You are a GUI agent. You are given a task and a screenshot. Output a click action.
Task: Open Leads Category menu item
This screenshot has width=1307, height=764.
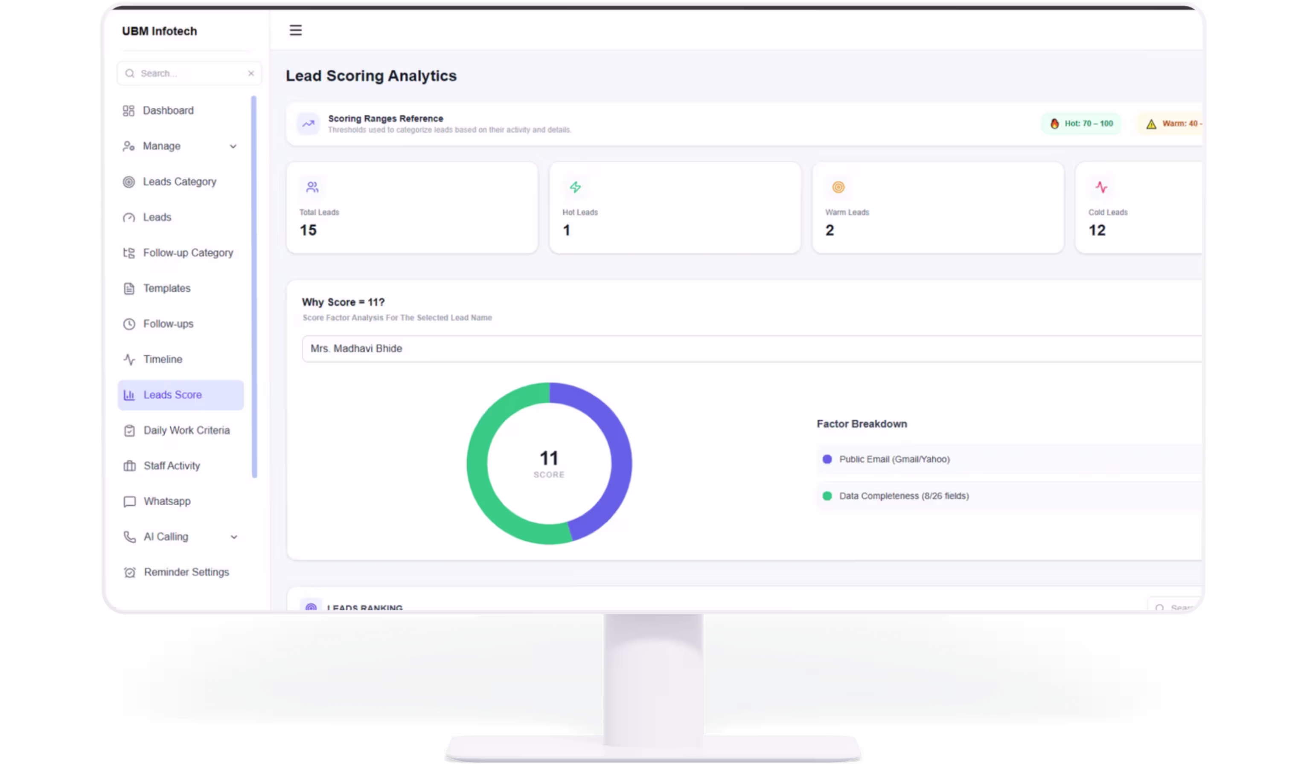(180, 182)
